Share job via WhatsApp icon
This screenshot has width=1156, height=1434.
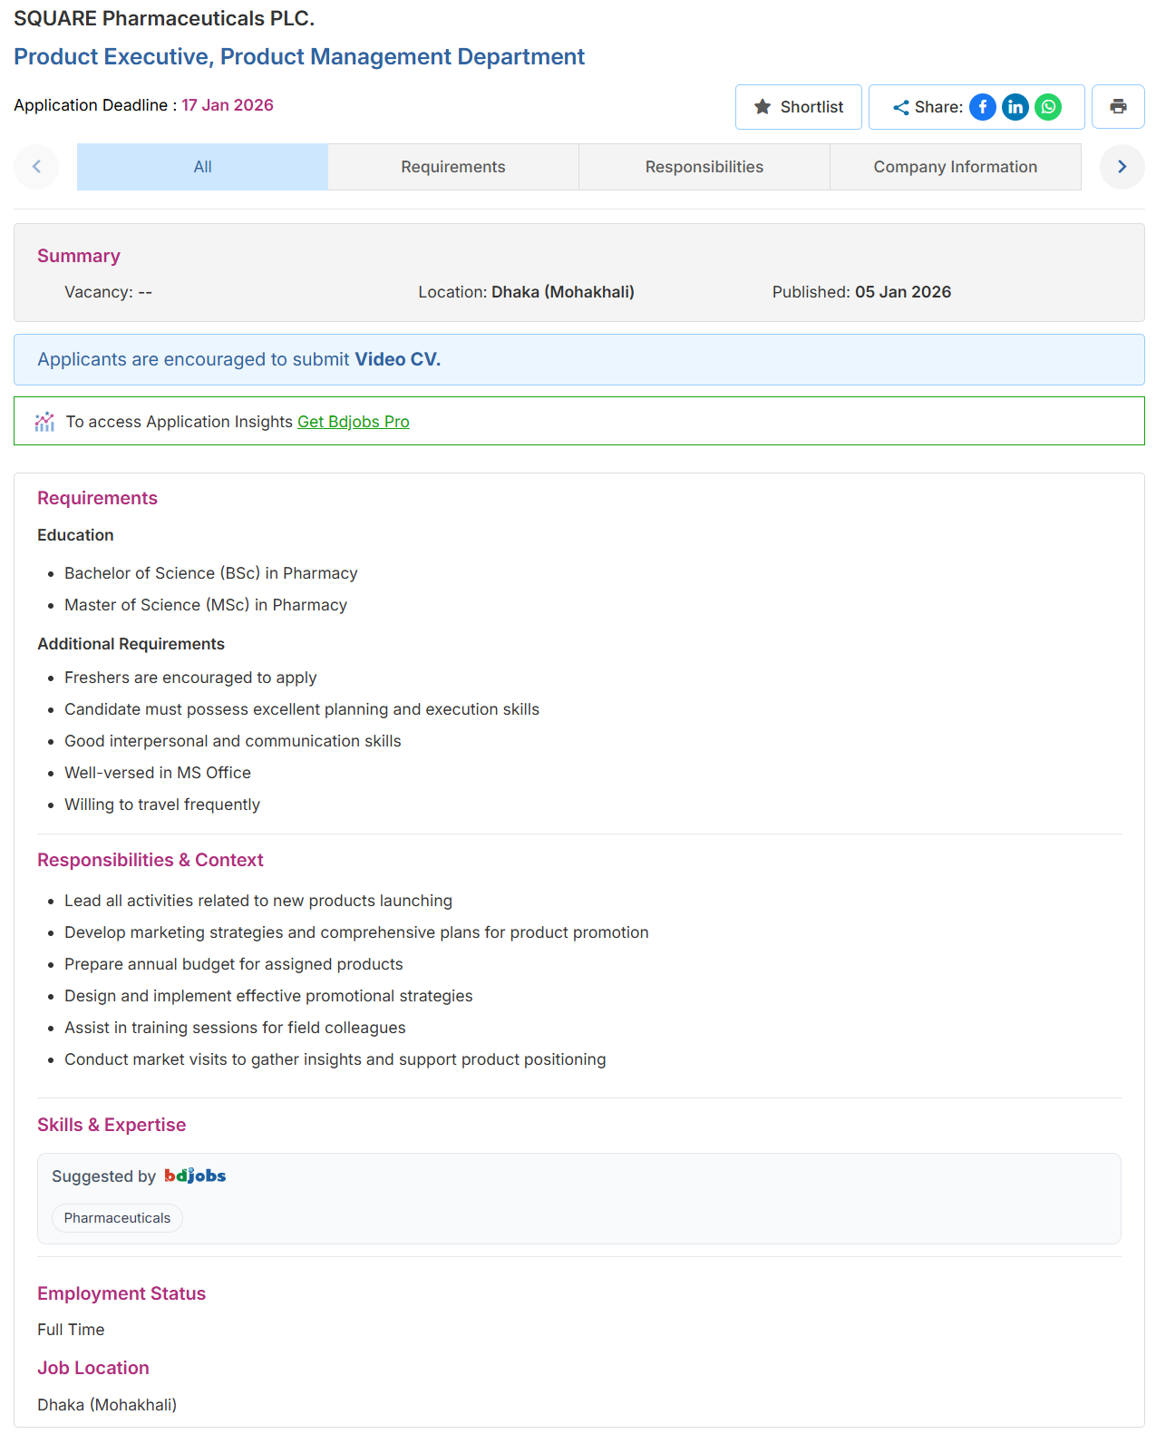point(1048,107)
